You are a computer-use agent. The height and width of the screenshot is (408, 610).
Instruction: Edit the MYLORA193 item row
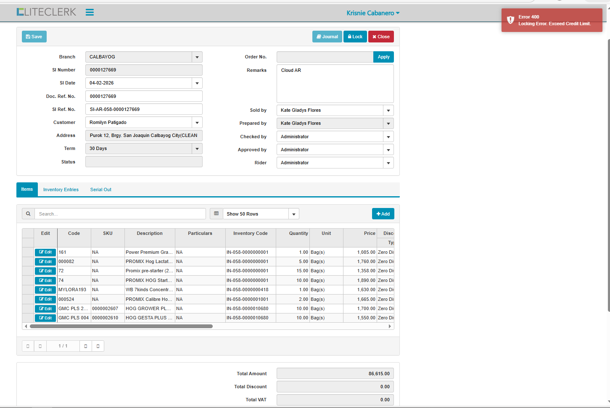pyautogui.click(x=45, y=290)
